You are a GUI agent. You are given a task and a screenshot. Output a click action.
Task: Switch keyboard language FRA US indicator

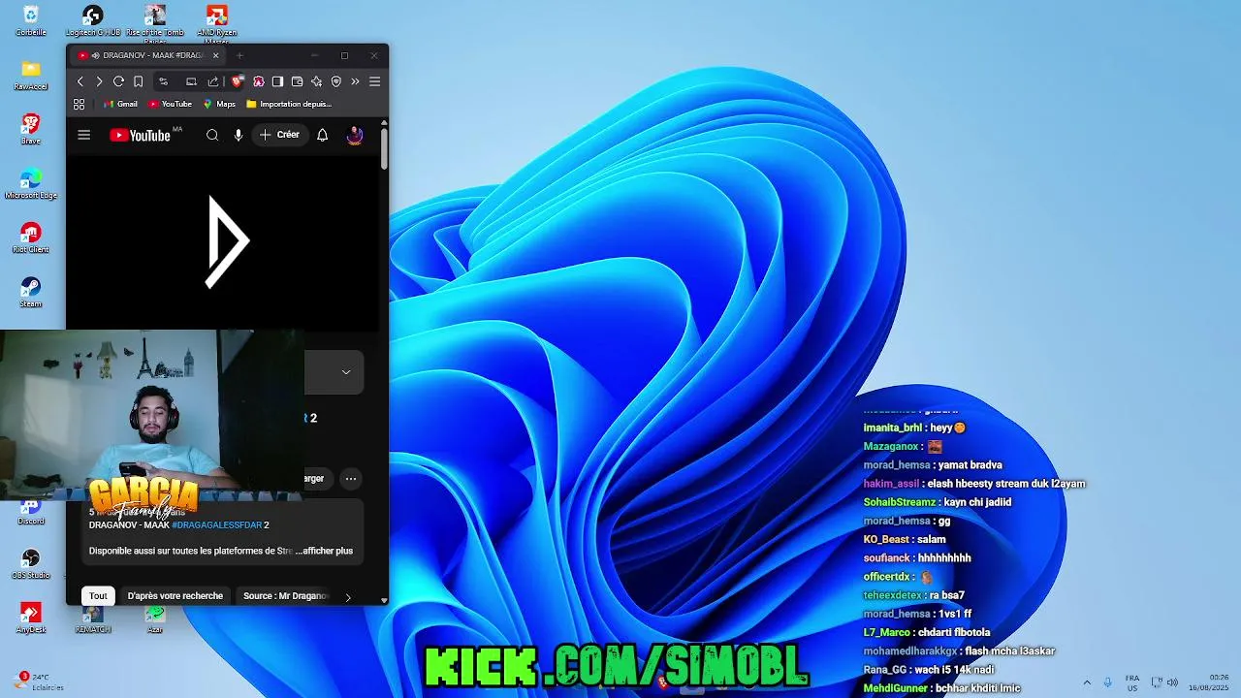[x=1132, y=682]
